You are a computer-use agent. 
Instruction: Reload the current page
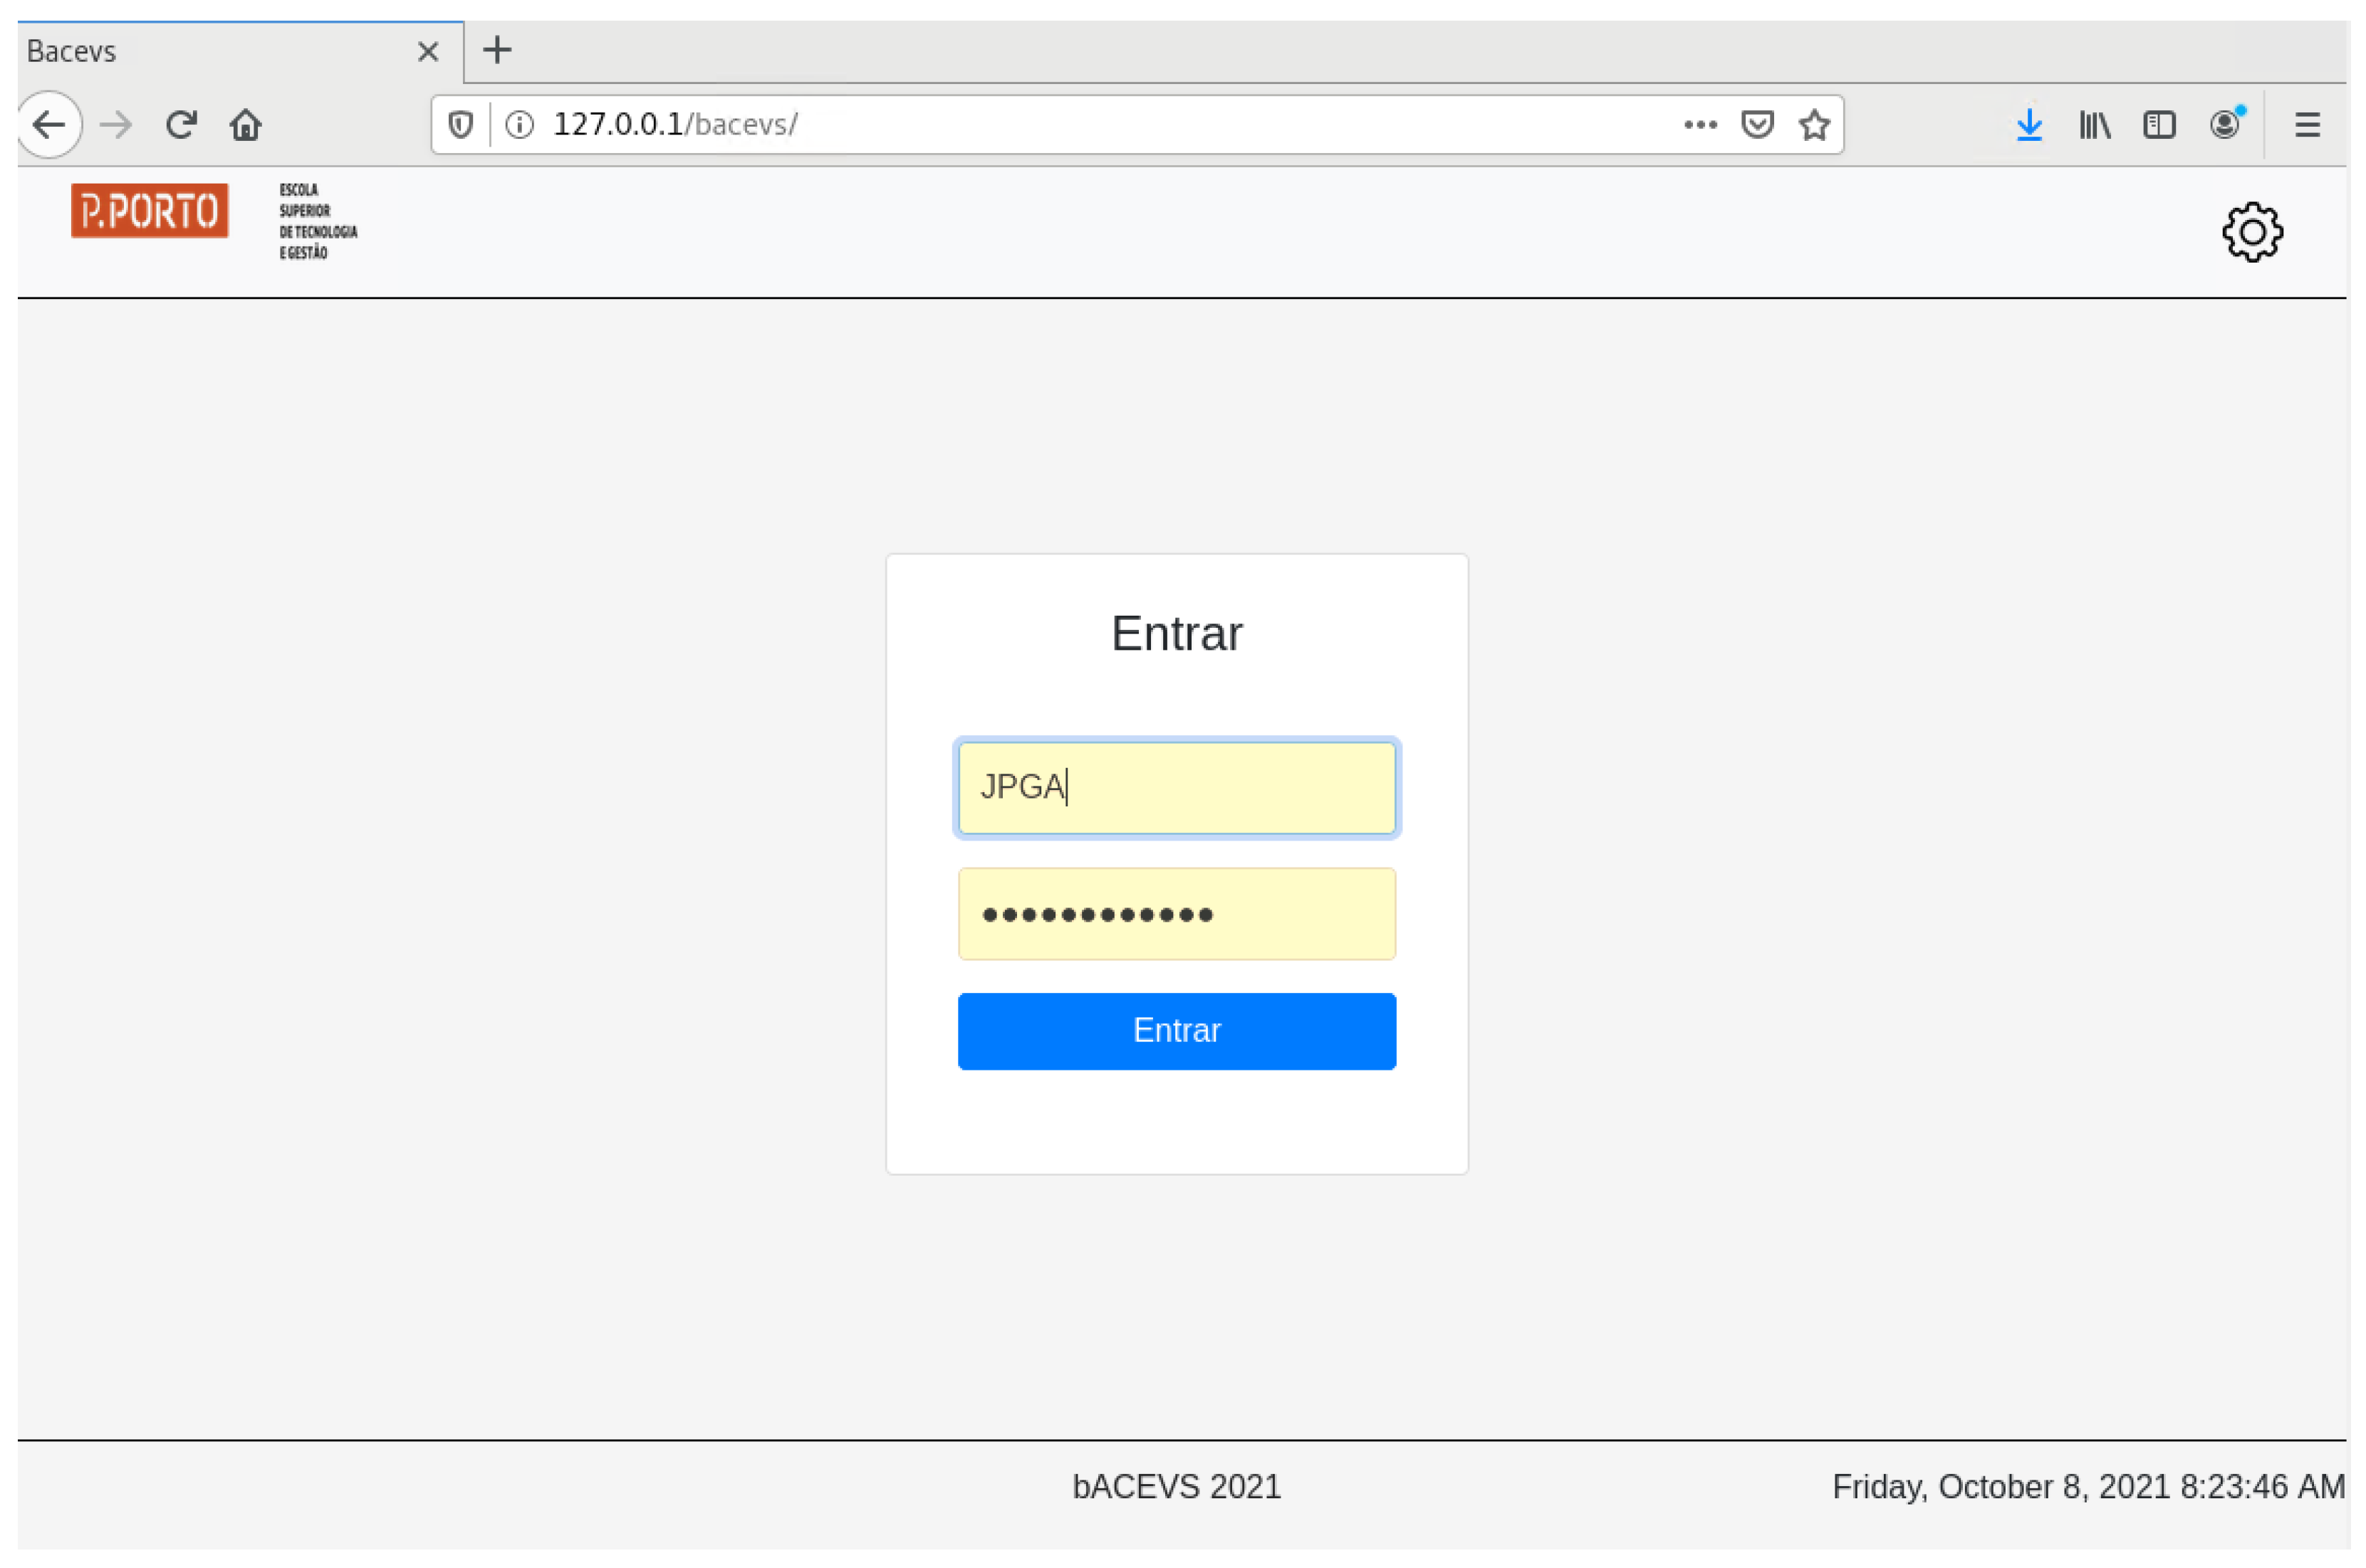[181, 125]
